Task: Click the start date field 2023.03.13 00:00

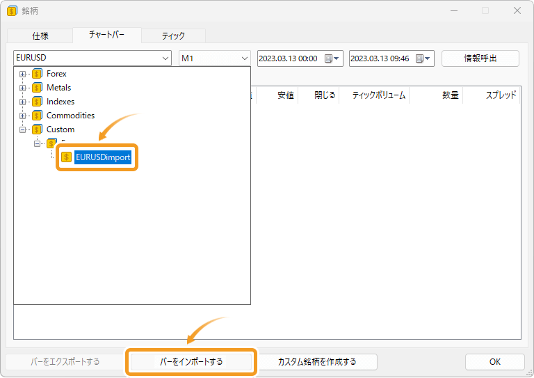Action: tap(300, 58)
